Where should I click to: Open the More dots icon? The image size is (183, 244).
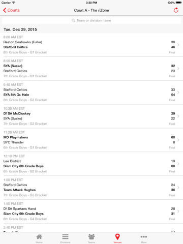click(x=144, y=237)
